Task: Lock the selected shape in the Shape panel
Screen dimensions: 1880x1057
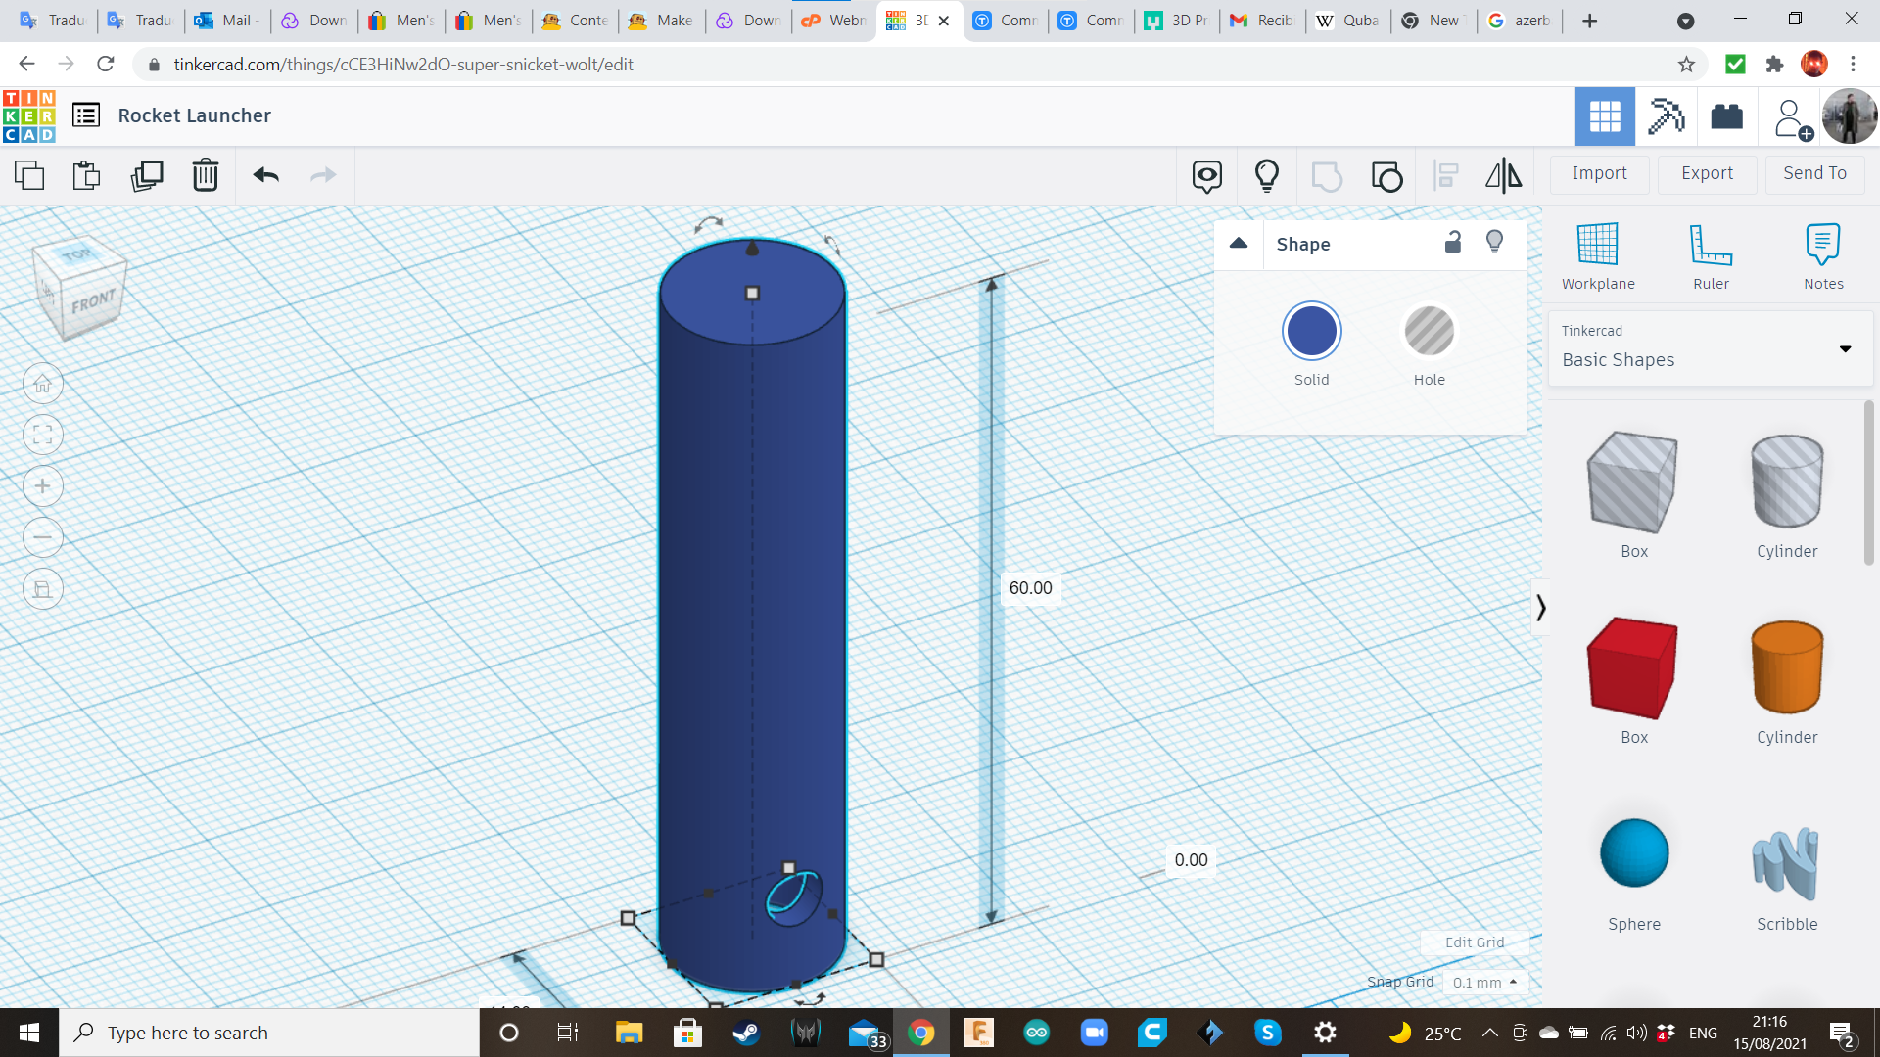Action: point(1453,242)
